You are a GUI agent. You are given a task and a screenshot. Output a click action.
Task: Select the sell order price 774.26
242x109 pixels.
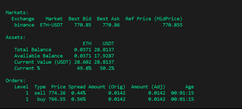pyautogui.click(x=57, y=93)
